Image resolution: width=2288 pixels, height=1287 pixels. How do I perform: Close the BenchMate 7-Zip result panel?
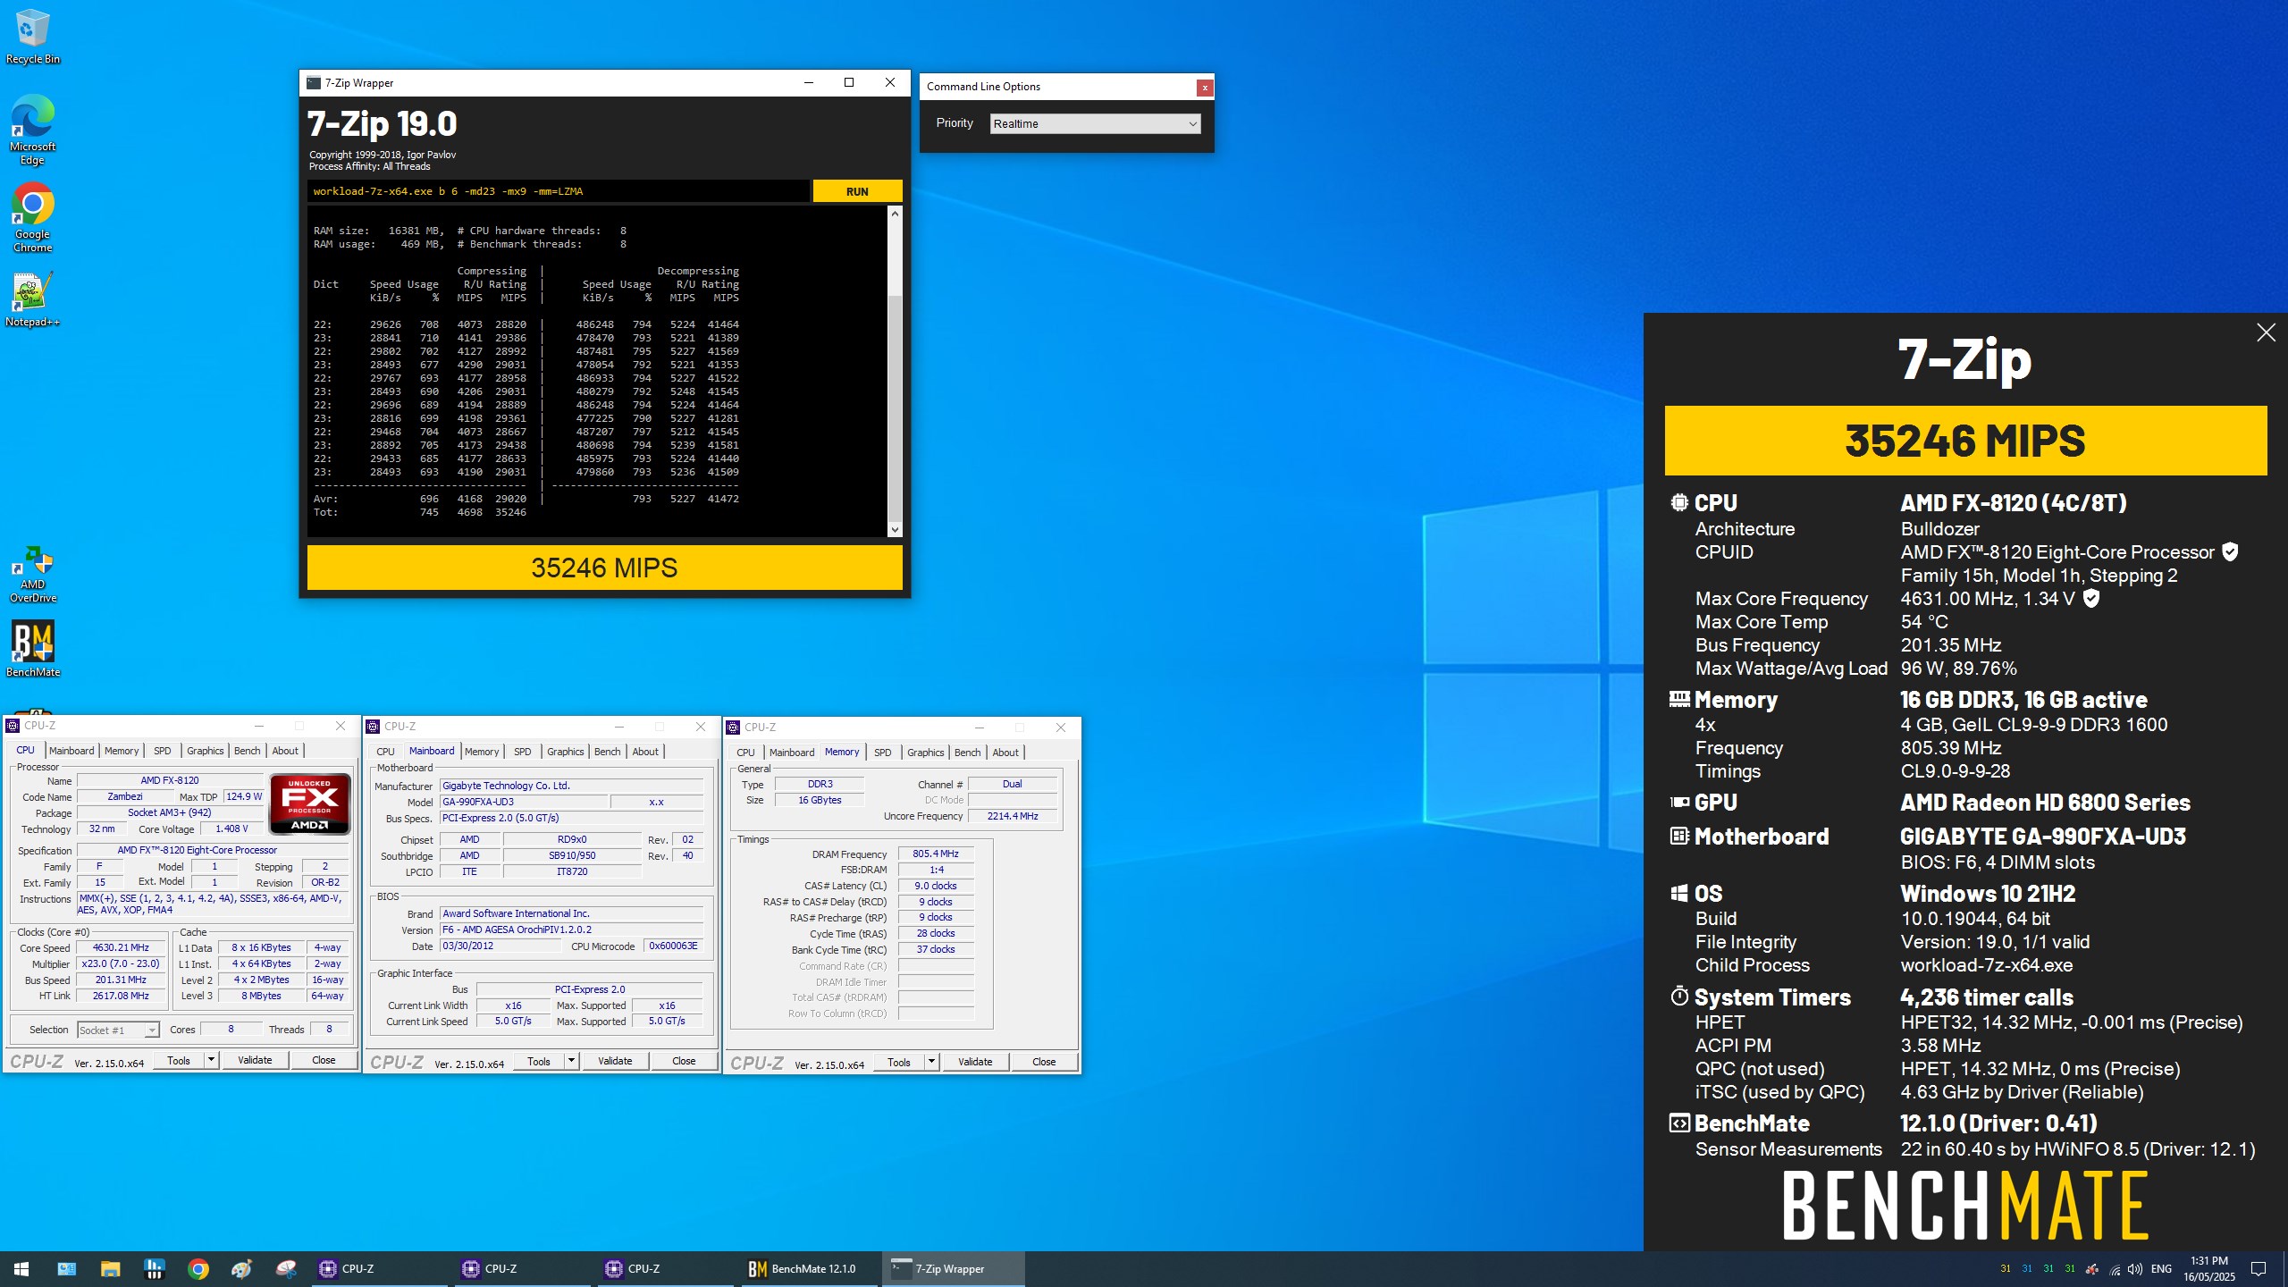[x=2266, y=332]
